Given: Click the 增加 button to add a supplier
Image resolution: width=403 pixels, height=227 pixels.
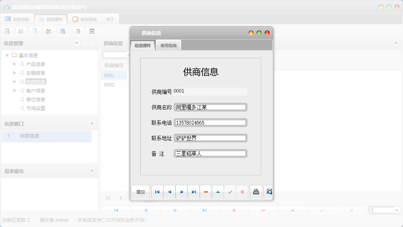Looking at the screenshot, I should point(140,191).
